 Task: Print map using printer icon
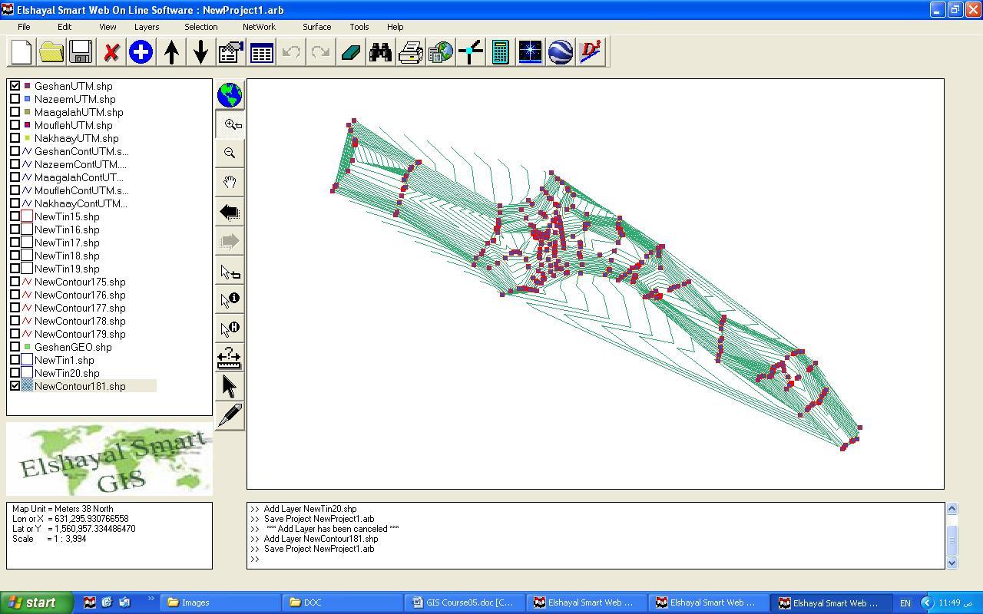point(411,52)
